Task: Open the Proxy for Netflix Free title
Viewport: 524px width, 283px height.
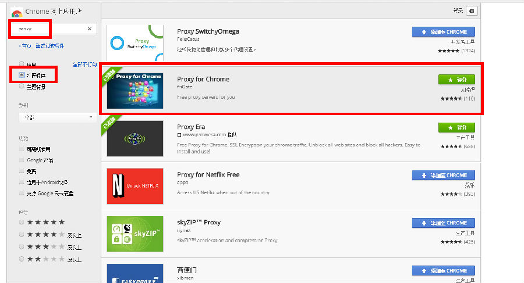Action: click(x=208, y=174)
